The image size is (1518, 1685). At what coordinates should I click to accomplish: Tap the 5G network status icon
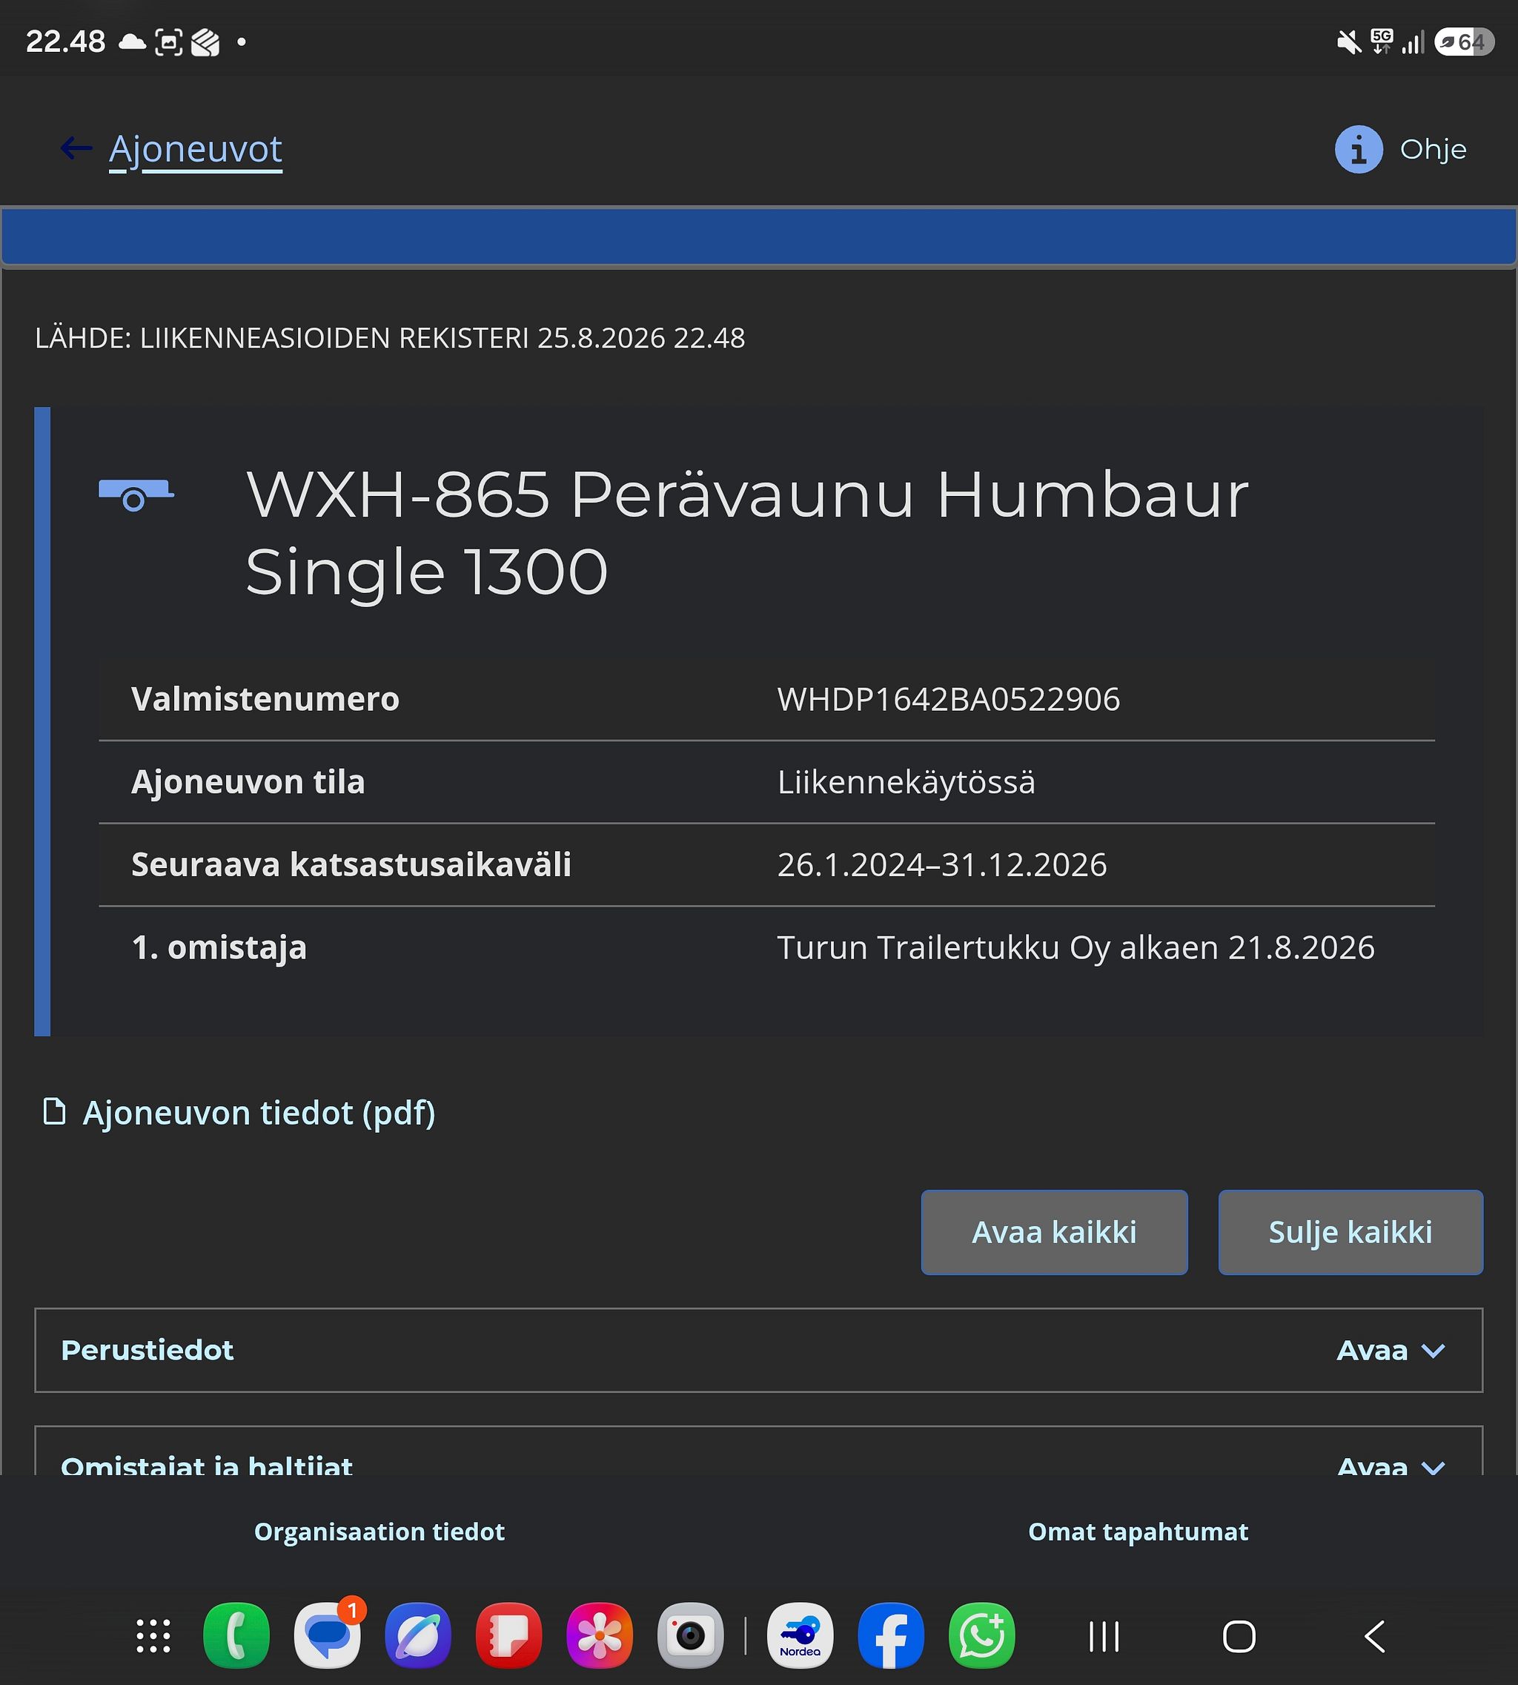tap(1382, 41)
